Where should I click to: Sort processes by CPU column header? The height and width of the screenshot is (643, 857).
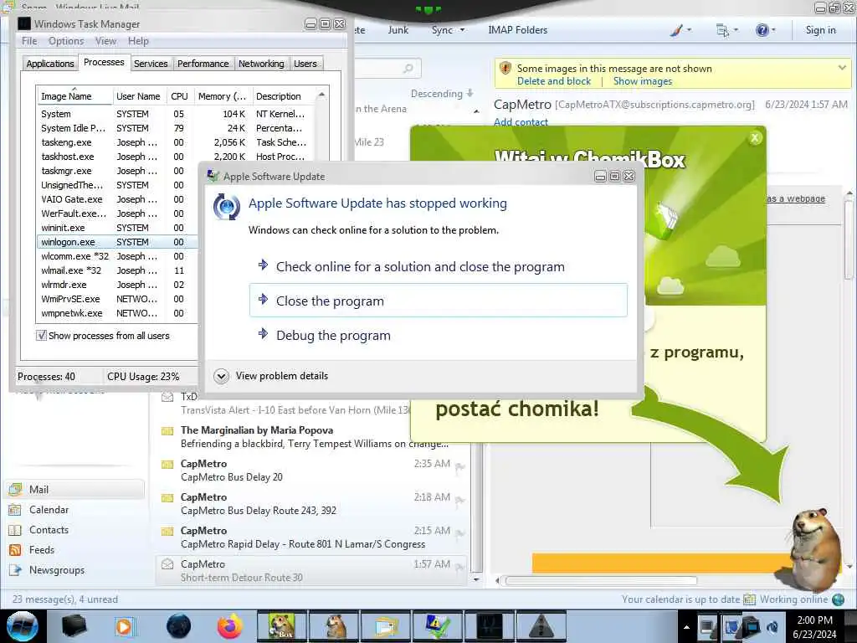pos(179,96)
